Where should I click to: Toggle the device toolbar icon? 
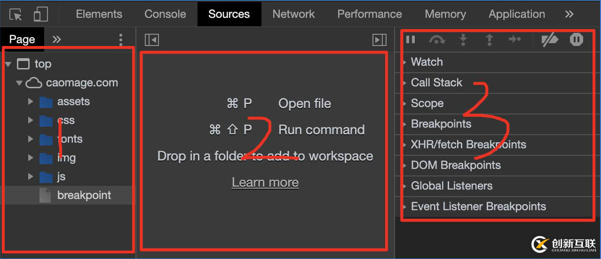pyautogui.click(x=41, y=15)
